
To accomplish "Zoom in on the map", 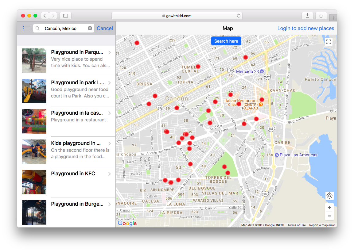I will pyautogui.click(x=329, y=208).
